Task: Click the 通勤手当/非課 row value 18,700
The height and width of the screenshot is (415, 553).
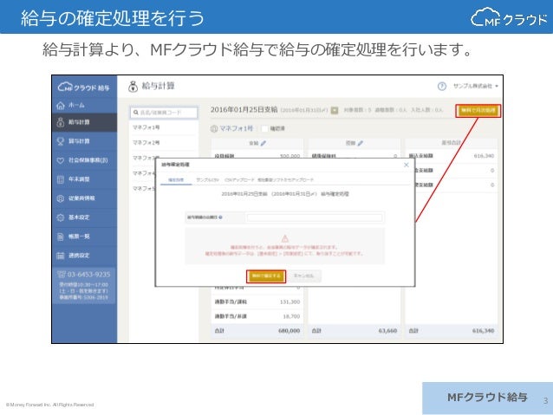Action: pos(291,316)
